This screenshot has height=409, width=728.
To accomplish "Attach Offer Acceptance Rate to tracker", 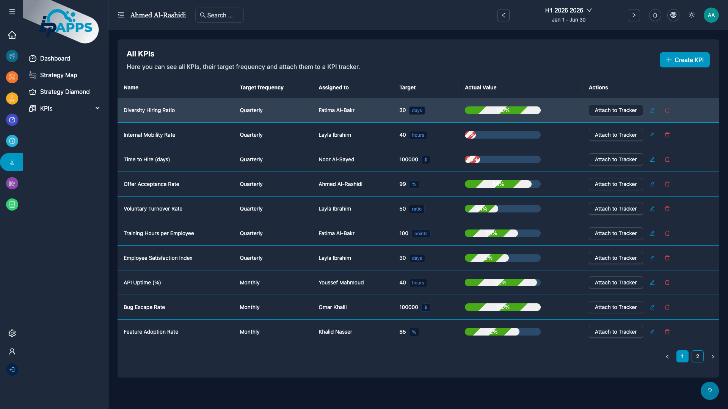I will coord(615,184).
